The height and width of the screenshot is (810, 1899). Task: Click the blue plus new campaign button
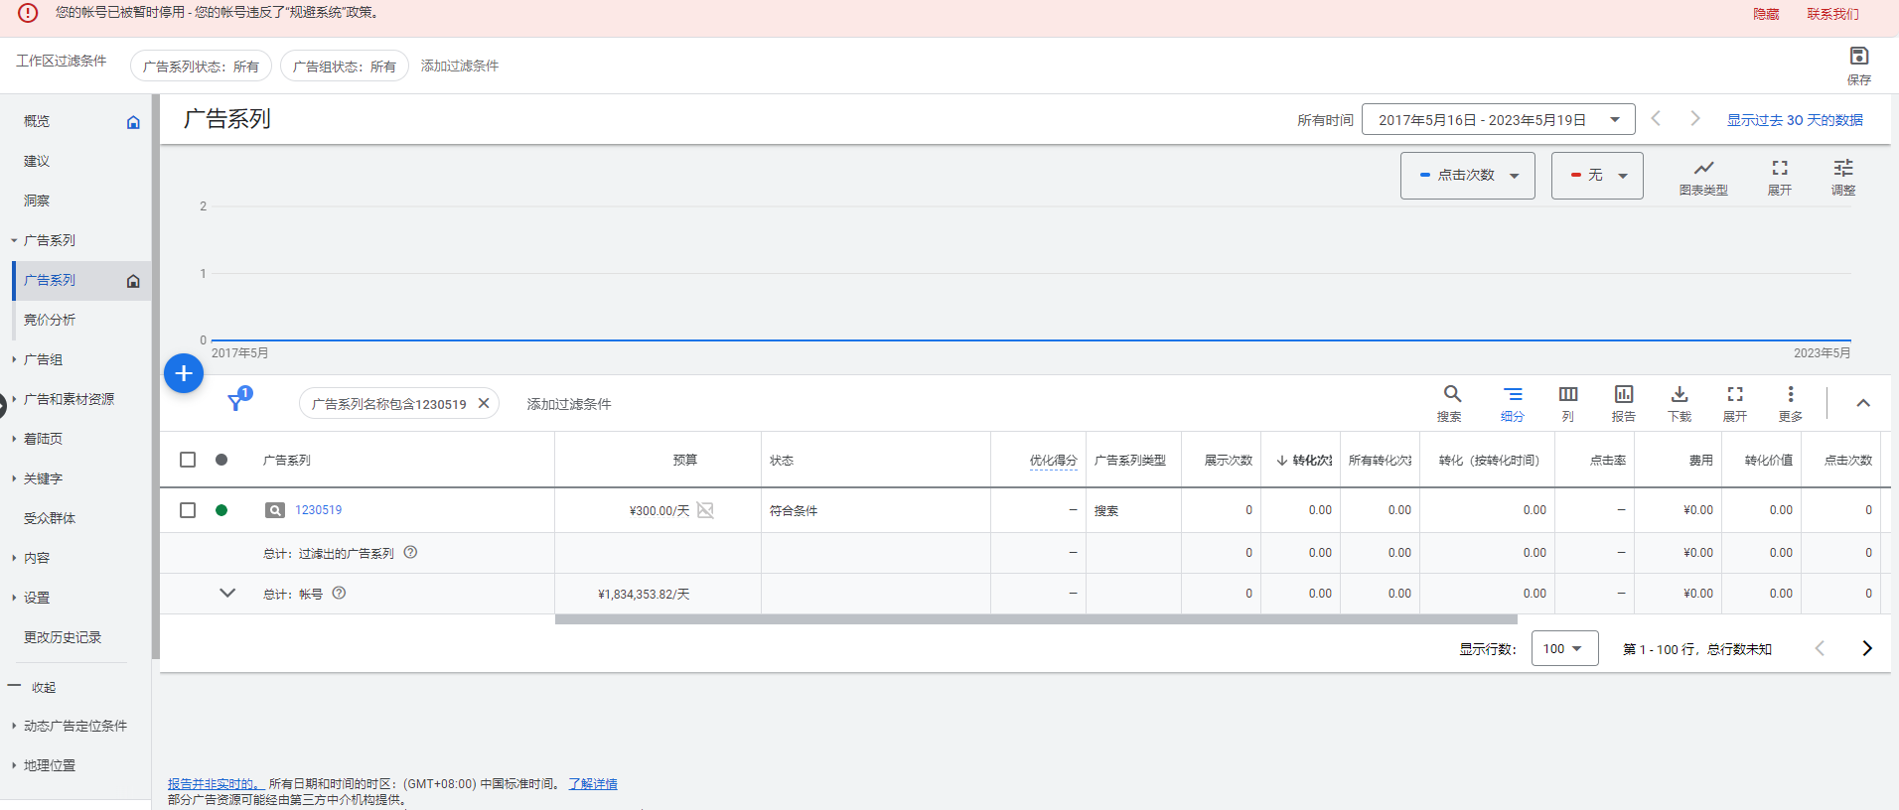(x=184, y=373)
